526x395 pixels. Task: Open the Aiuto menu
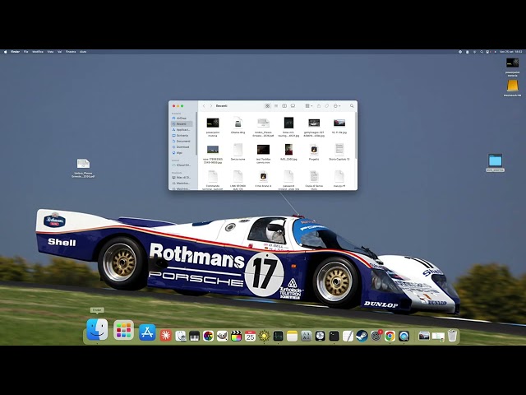pyautogui.click(x=83, y=52)
